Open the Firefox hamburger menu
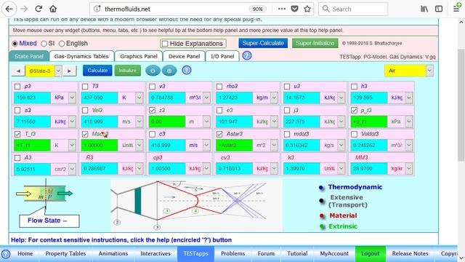 pos(456,9)
